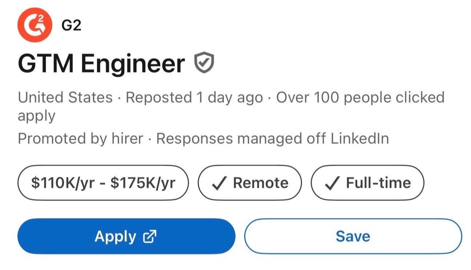The image size is (471, 270).
Task: Click the Over 100 people clicked text
Action: (x=360, y=98)
